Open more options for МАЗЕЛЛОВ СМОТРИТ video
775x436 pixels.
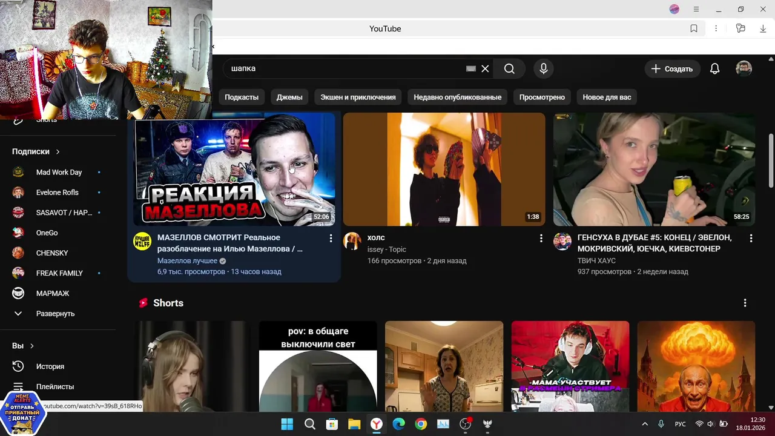(331, 239)
